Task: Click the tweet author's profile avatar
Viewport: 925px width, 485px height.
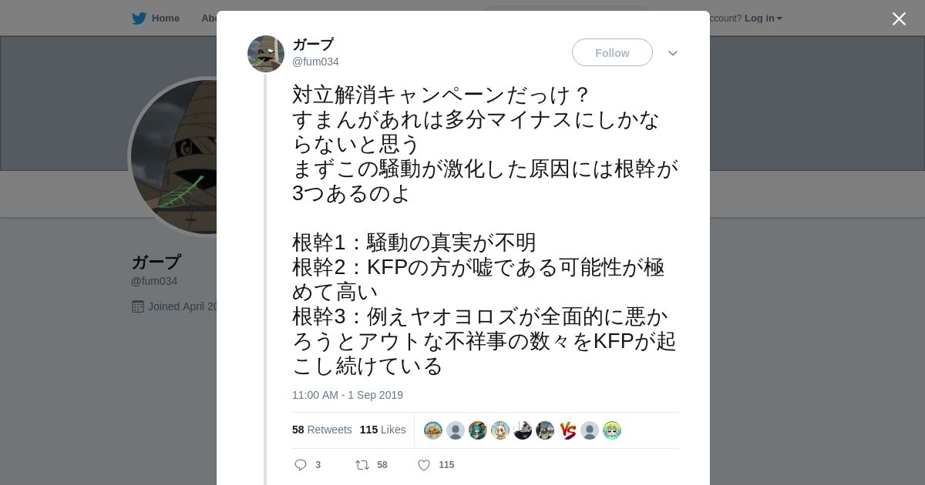Action: point(266,54)
